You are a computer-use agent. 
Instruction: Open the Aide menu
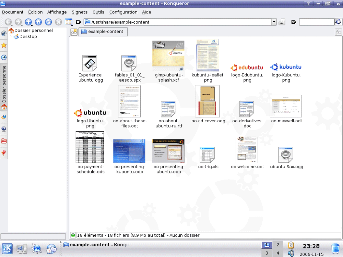pos(146,12)
